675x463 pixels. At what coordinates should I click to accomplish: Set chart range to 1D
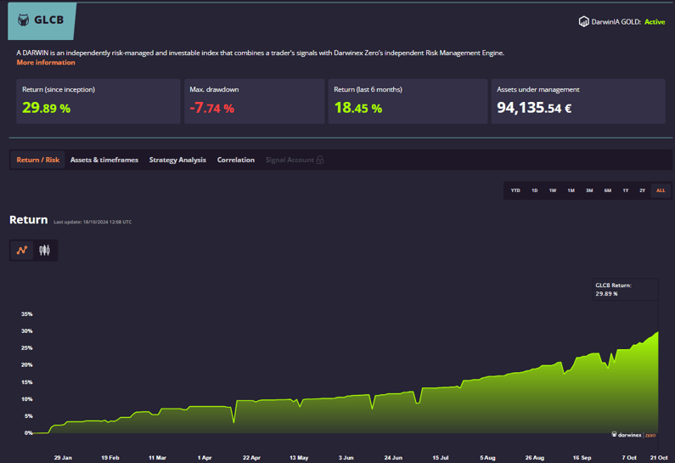pyautogui.click(x=534, y=190)
